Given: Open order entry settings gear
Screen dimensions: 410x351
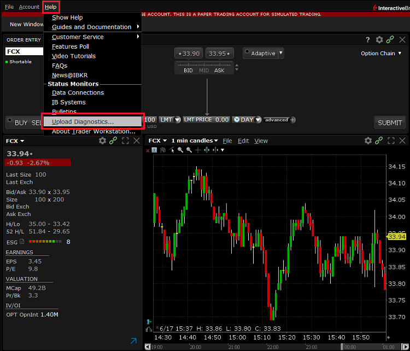Looking at the screenshot, I should tap(379, 40).
